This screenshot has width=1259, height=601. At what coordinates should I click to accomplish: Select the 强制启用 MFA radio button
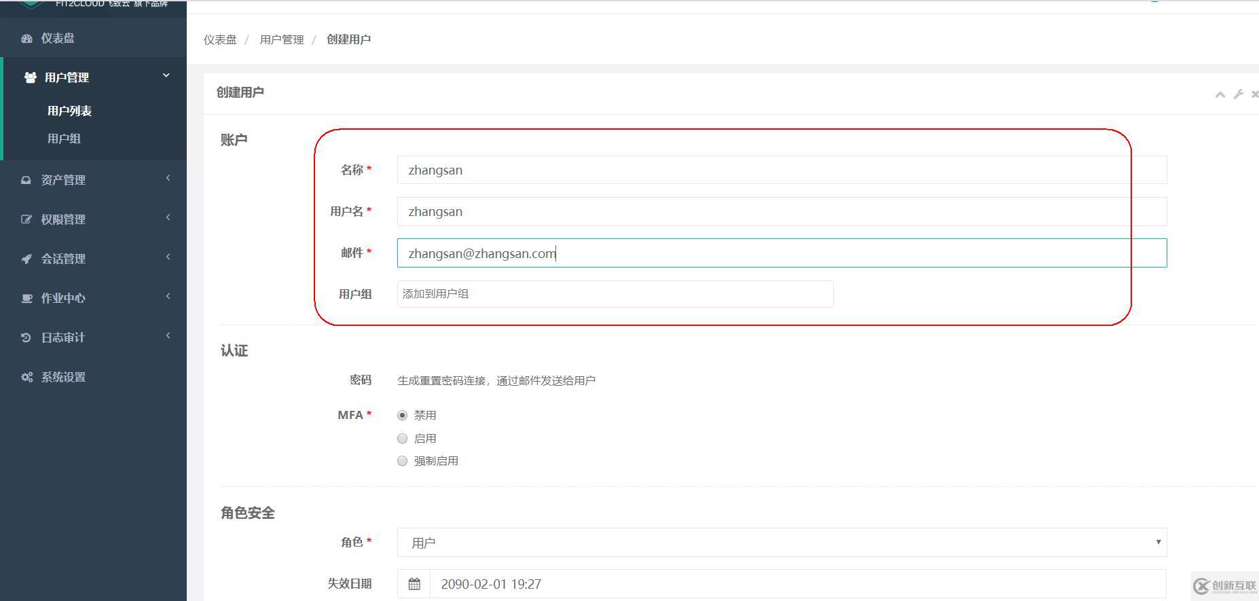click(x=402, y=461)
